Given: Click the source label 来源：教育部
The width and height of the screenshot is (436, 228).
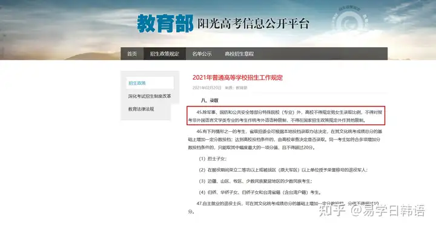Looking at the screenshot, I should click(x=236, y=88).
